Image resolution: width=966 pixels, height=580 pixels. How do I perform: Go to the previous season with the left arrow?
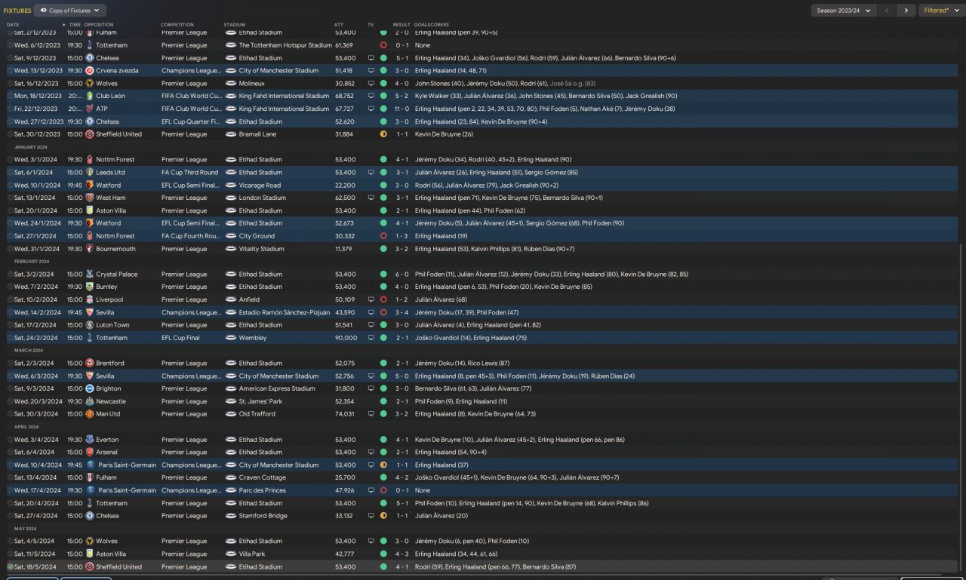[888, 11]
